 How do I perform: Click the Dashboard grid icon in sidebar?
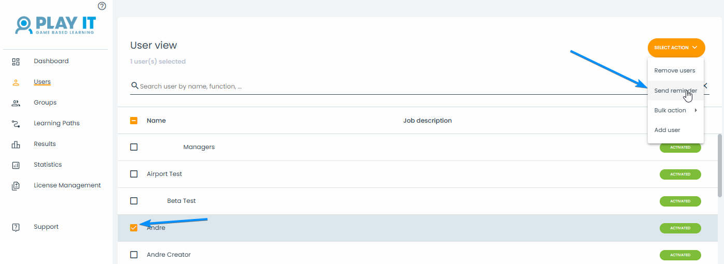(16, 62)
